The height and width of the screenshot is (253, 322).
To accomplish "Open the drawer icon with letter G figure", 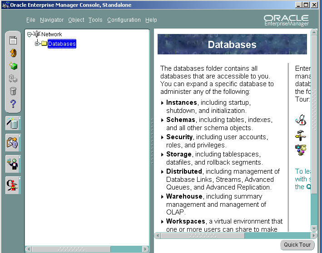I will [13, 185].
